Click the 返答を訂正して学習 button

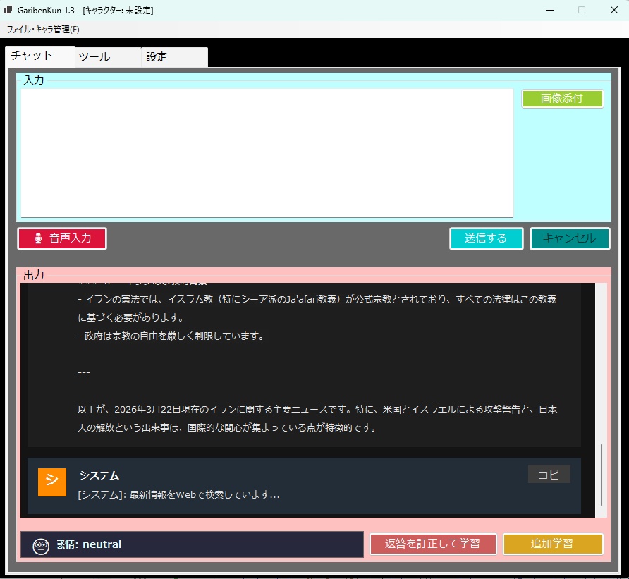(x=433, y=544)
